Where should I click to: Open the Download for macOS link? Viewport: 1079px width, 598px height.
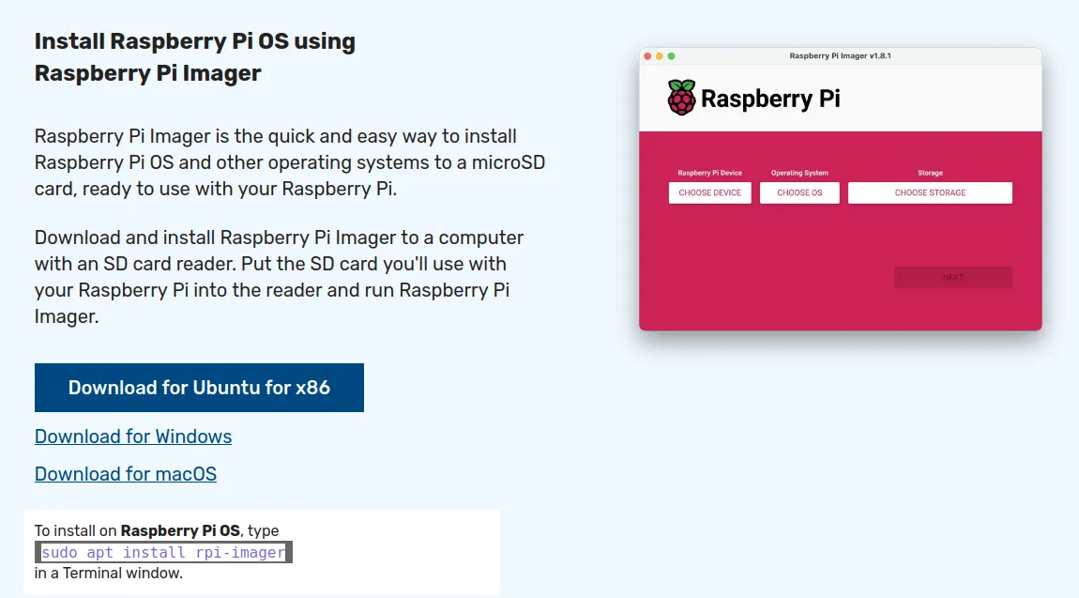[x=125, y=473]
